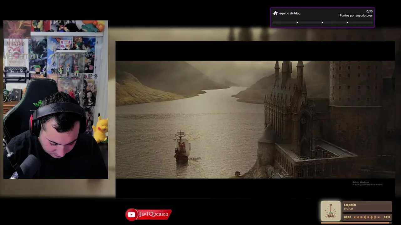Click the song waveform seek bar
The image size is (401, 225).
pos(367,217)
